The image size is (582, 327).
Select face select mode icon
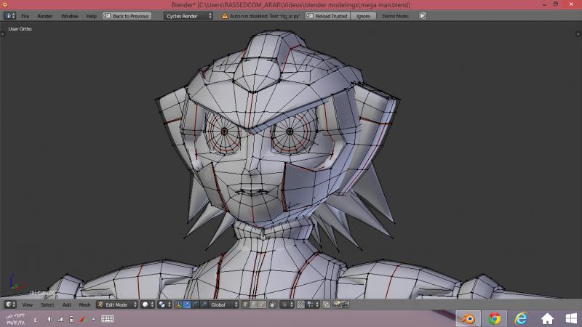click(x=261, y=304)
